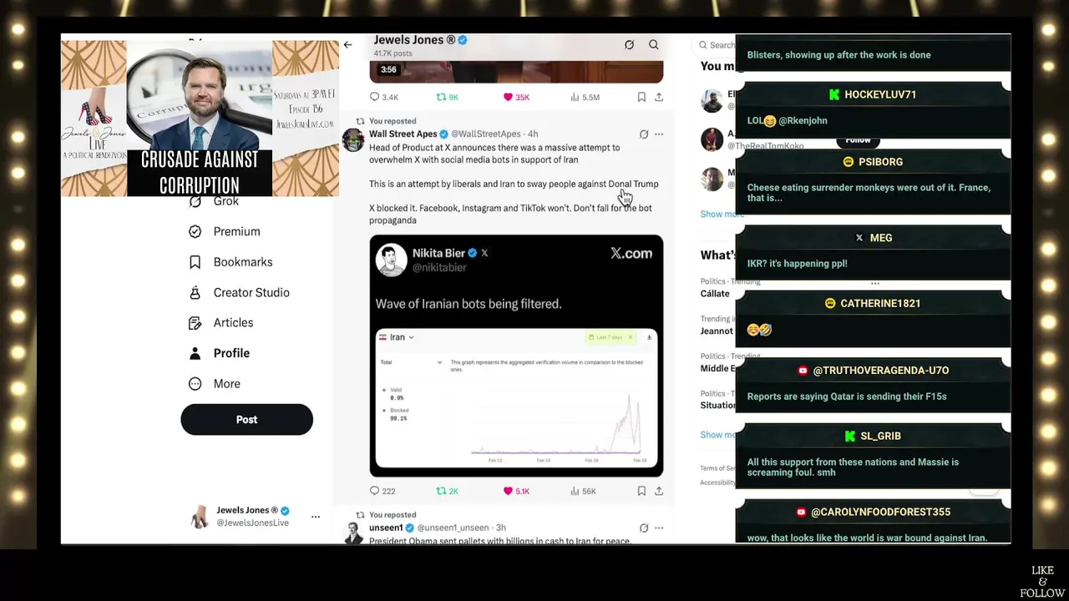
Task: Click PSIBORG chat username
Action: [880, 162]
